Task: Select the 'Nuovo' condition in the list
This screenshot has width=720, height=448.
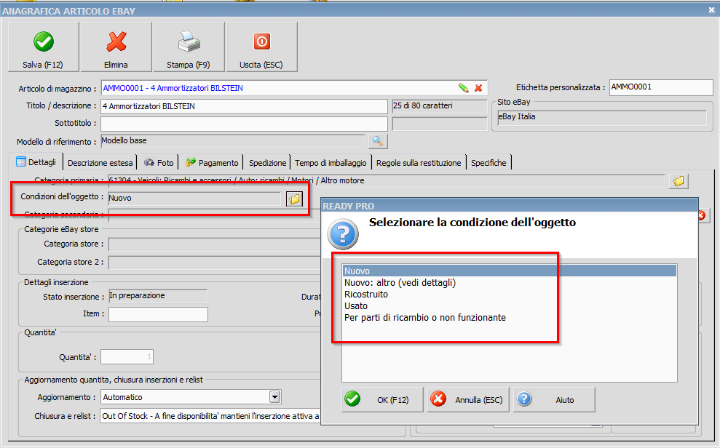Action: tap(510, 271)
